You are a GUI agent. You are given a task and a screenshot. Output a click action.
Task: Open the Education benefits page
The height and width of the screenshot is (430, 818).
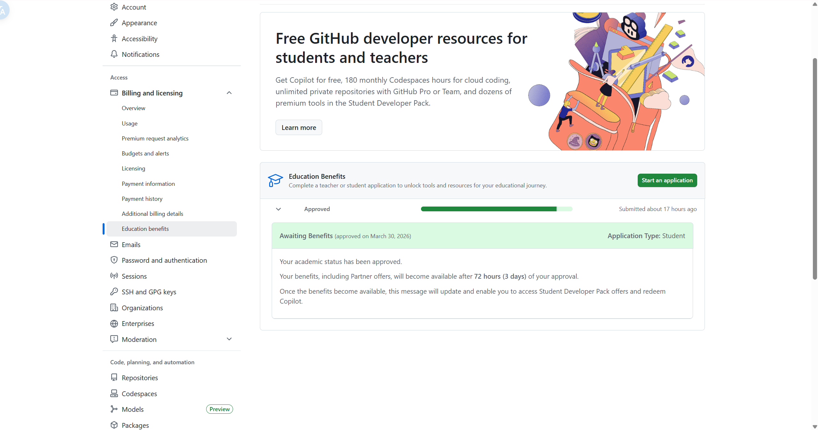pos(145,229)
